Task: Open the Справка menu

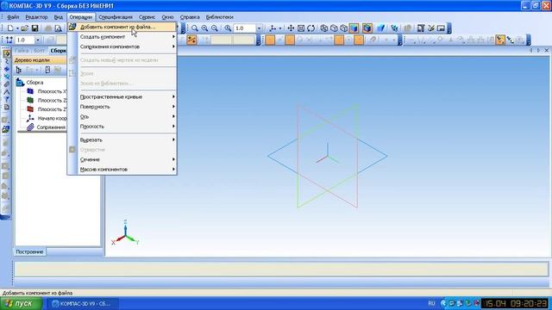Action: pos(190,17)
